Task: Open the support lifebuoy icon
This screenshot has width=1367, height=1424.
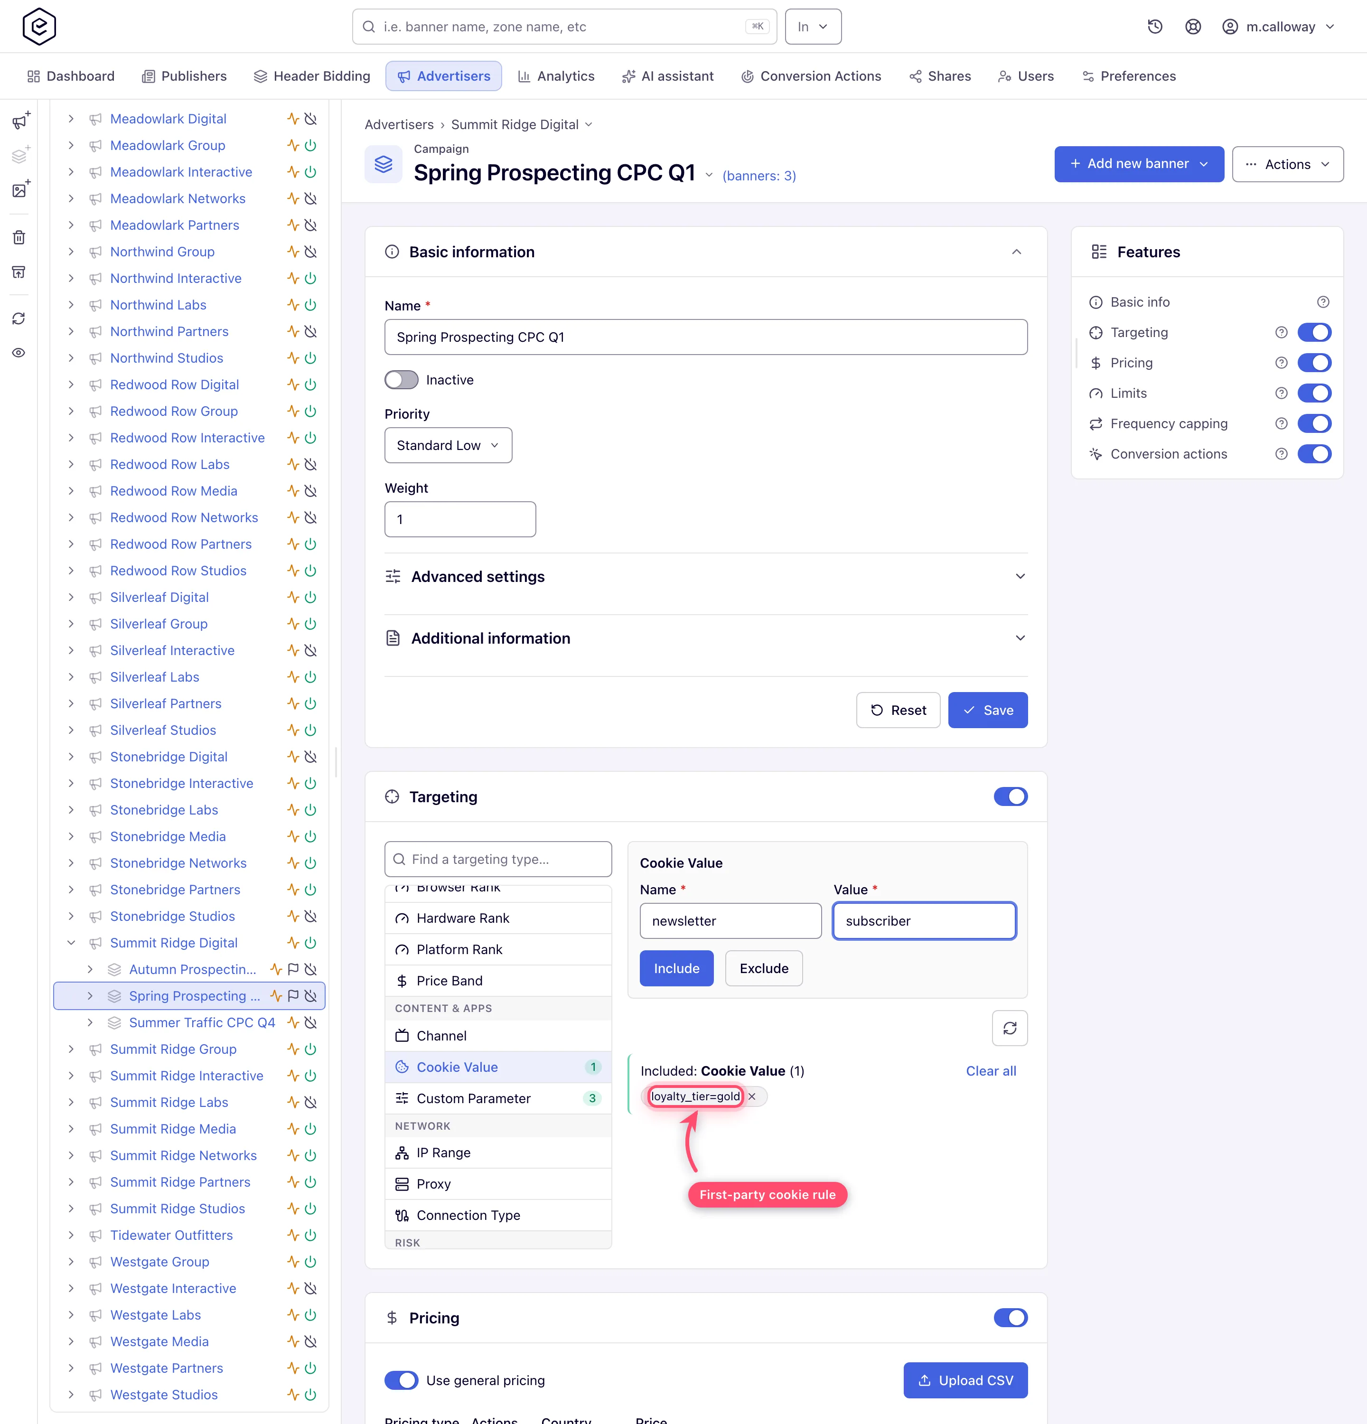Action: tap(1193, 27)
